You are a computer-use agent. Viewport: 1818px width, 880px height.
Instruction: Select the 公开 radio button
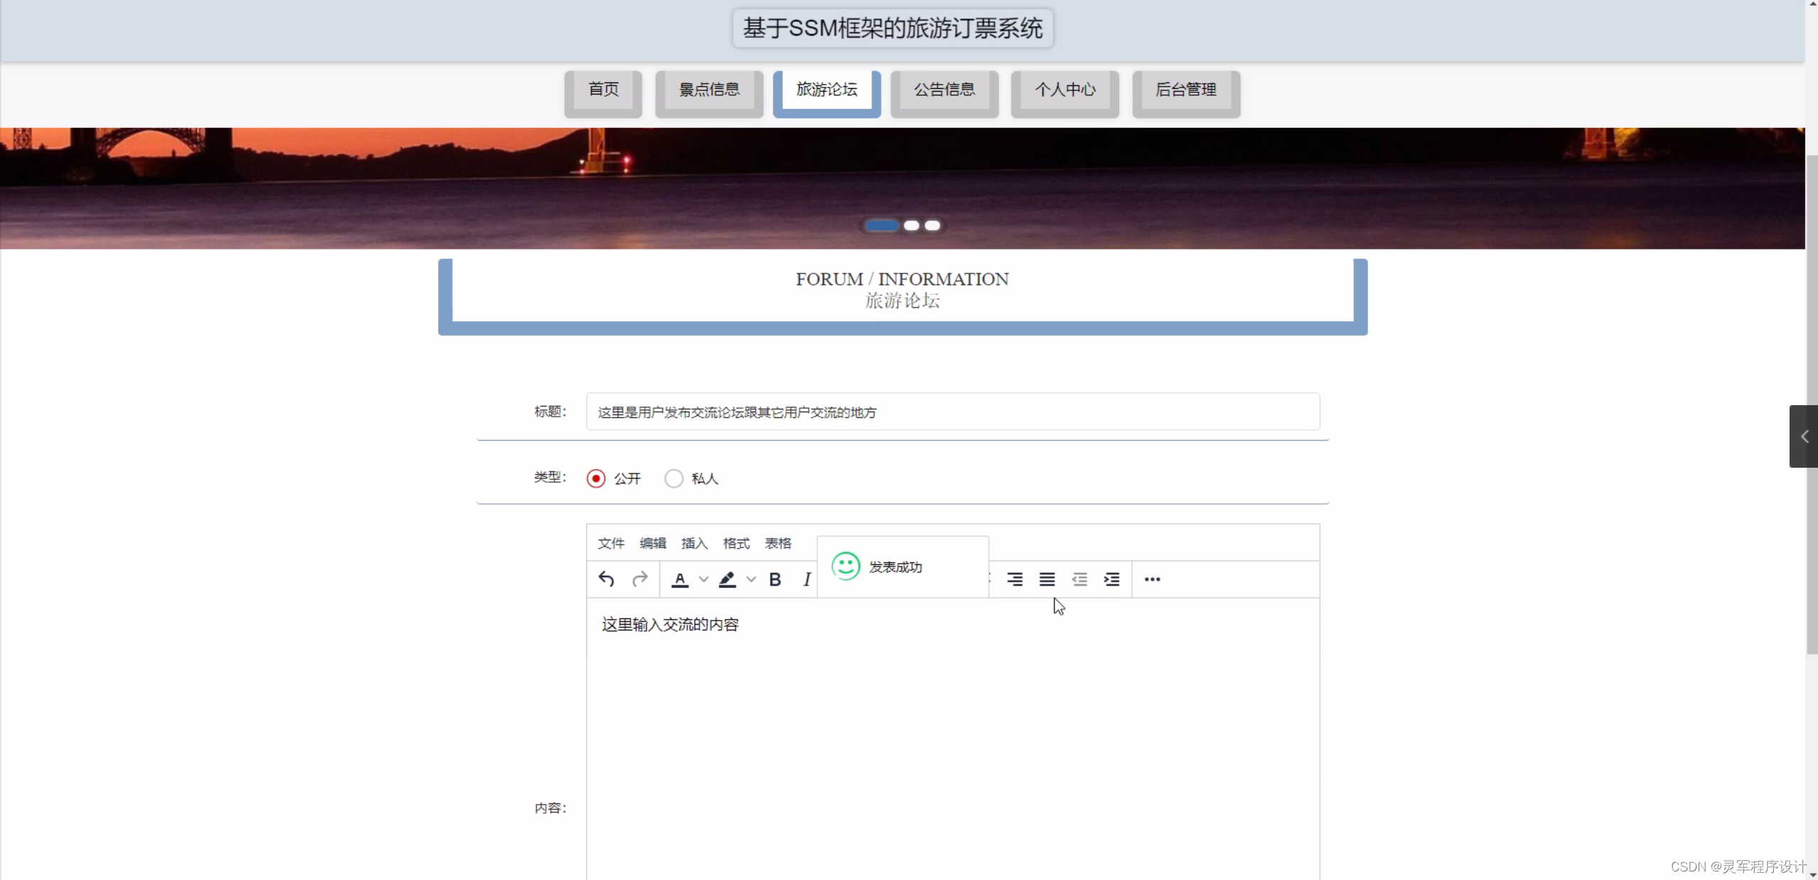point(596,478)
